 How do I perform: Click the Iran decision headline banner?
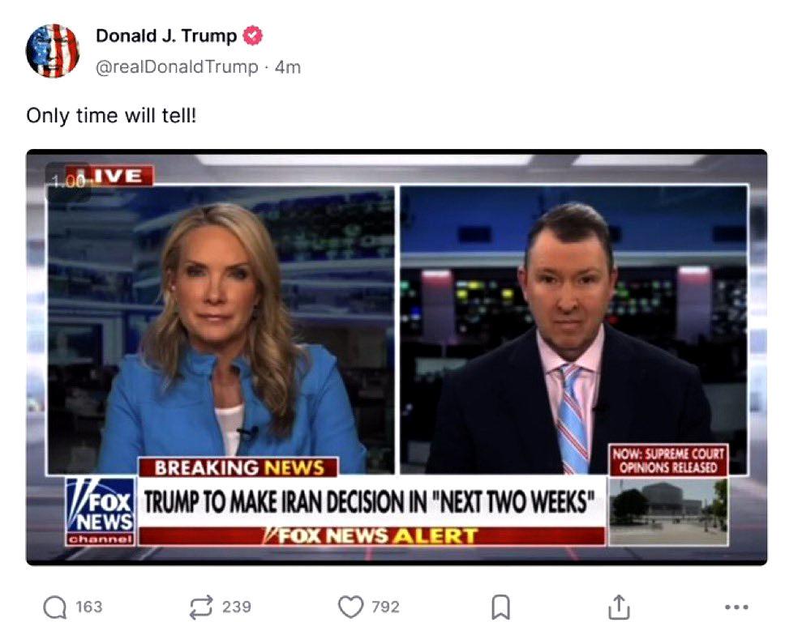371,501
